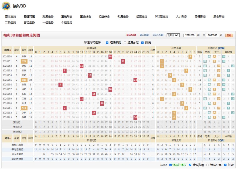Screen dimensions: 236x169
Task: Click 切换 link in top 和值形态 header
Action: (x=221, y=48)
